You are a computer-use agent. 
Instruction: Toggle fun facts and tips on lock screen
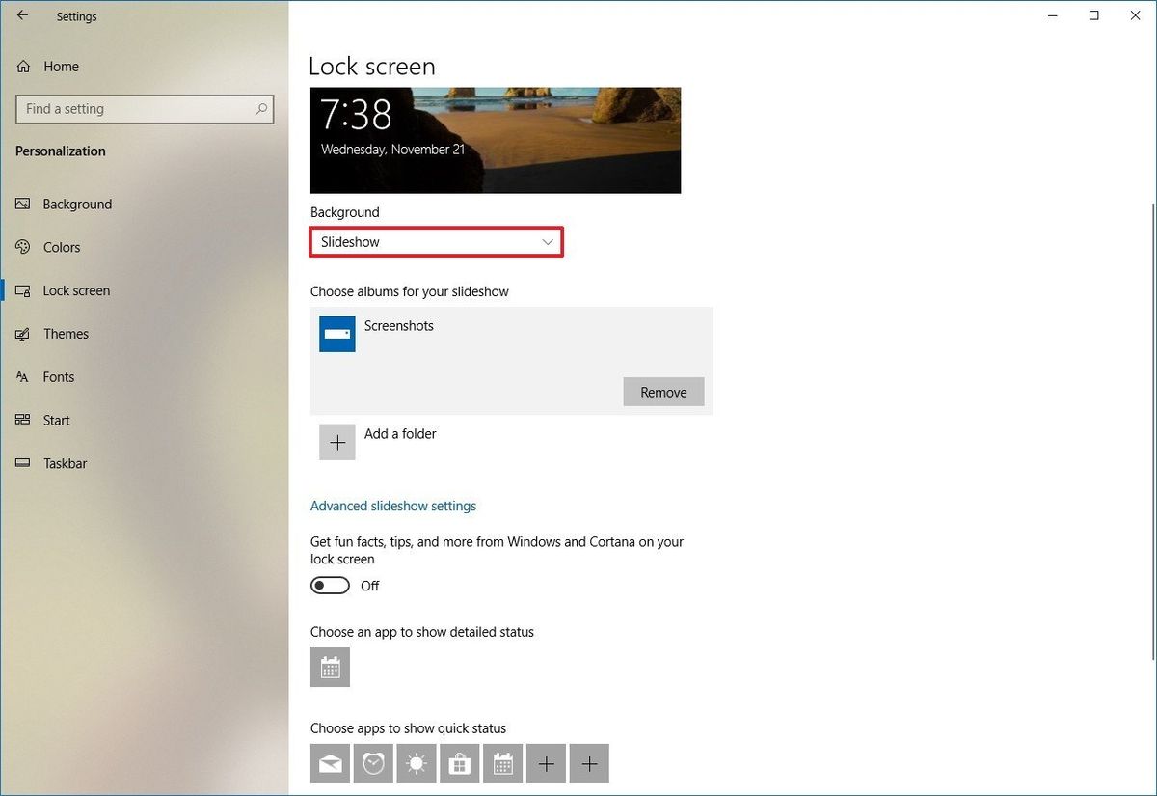coord(330,585)
